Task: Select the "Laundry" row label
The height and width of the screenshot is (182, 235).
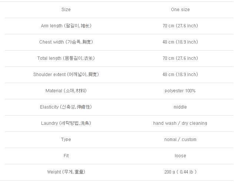Action: [66, 123]
